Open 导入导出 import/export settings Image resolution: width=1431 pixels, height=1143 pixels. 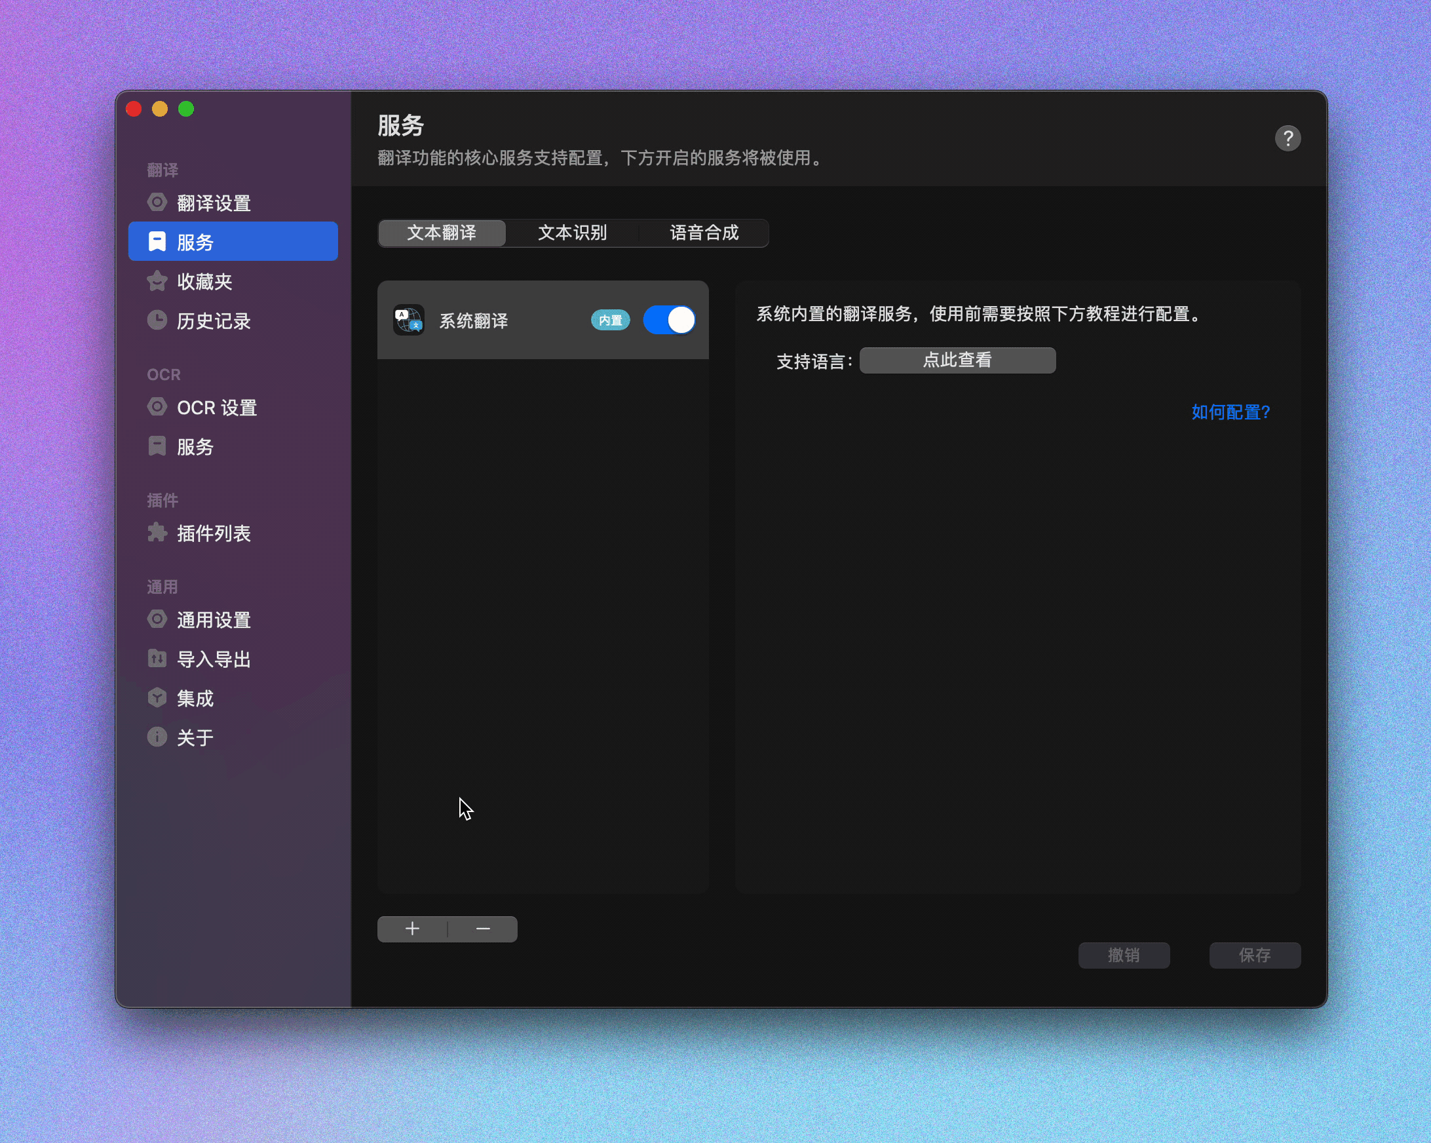tap(213, 659)
